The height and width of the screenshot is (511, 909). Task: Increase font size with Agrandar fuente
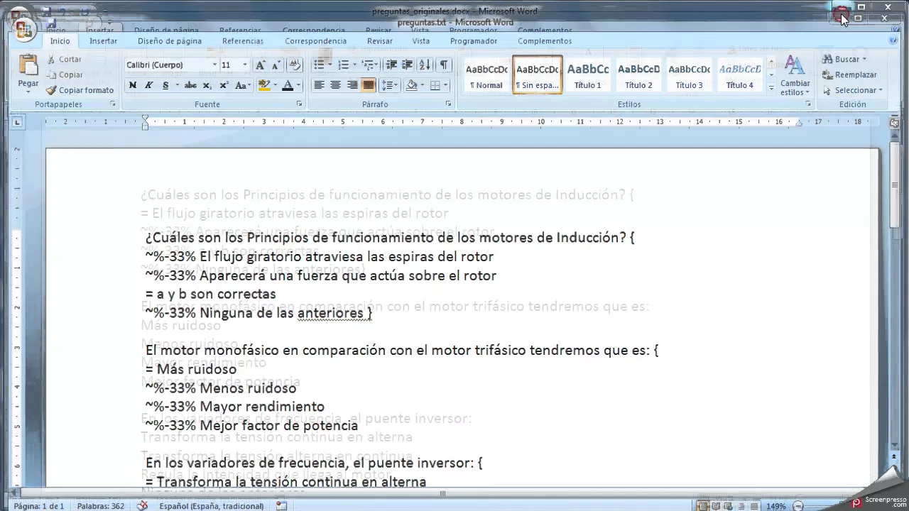click(x=260, y=65)
